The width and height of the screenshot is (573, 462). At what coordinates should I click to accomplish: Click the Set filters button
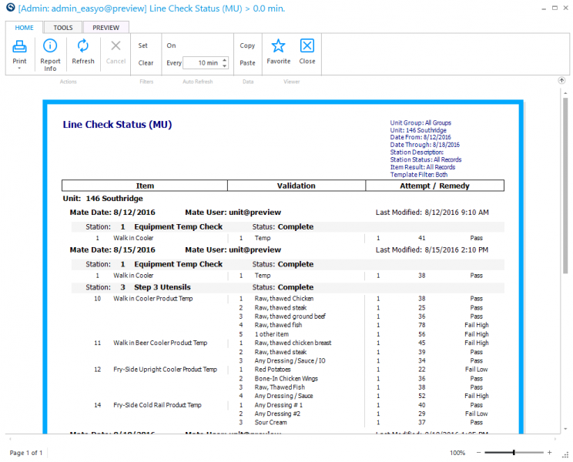143,45
